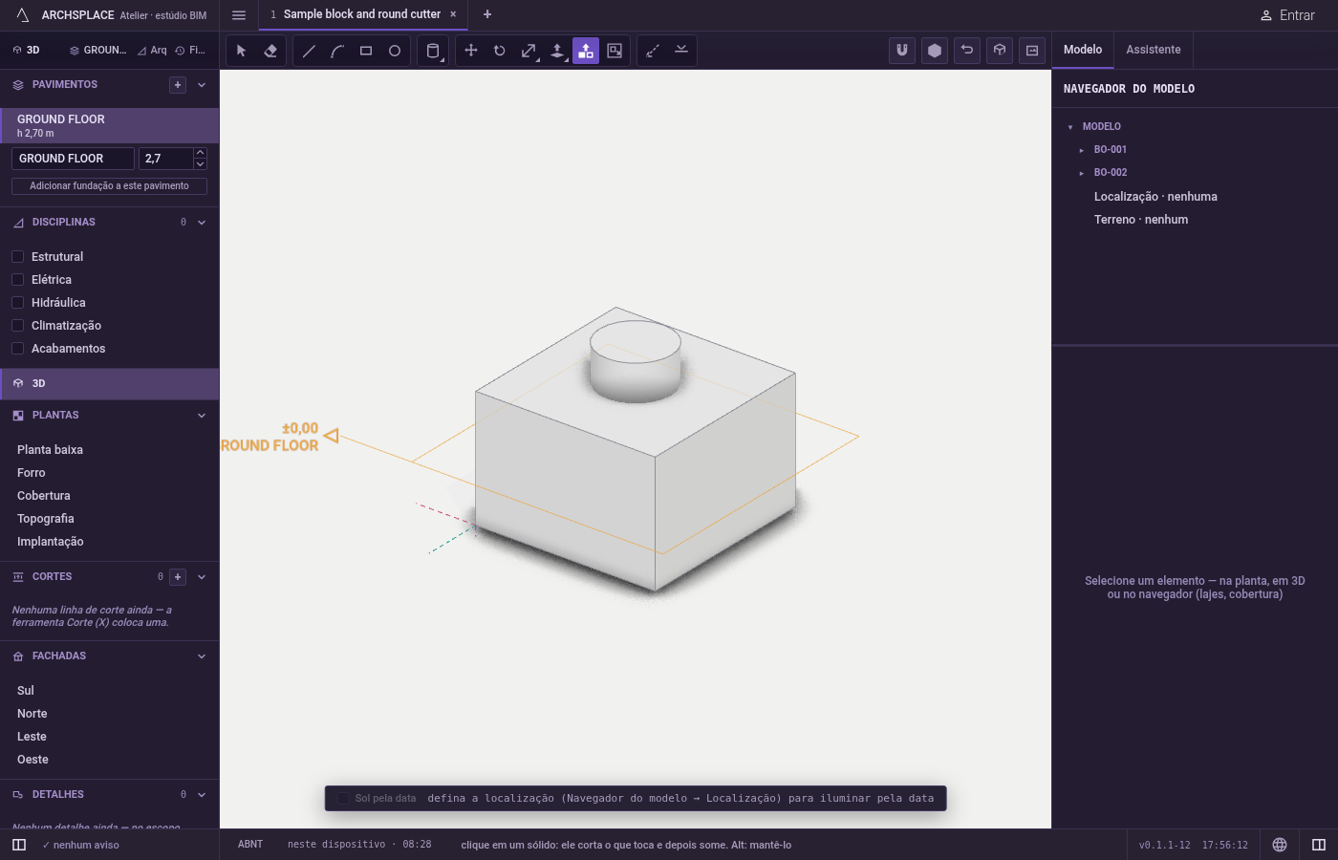The image size is (1338, 860).
Task: Select the eraser tool
Action: [270, 51]
